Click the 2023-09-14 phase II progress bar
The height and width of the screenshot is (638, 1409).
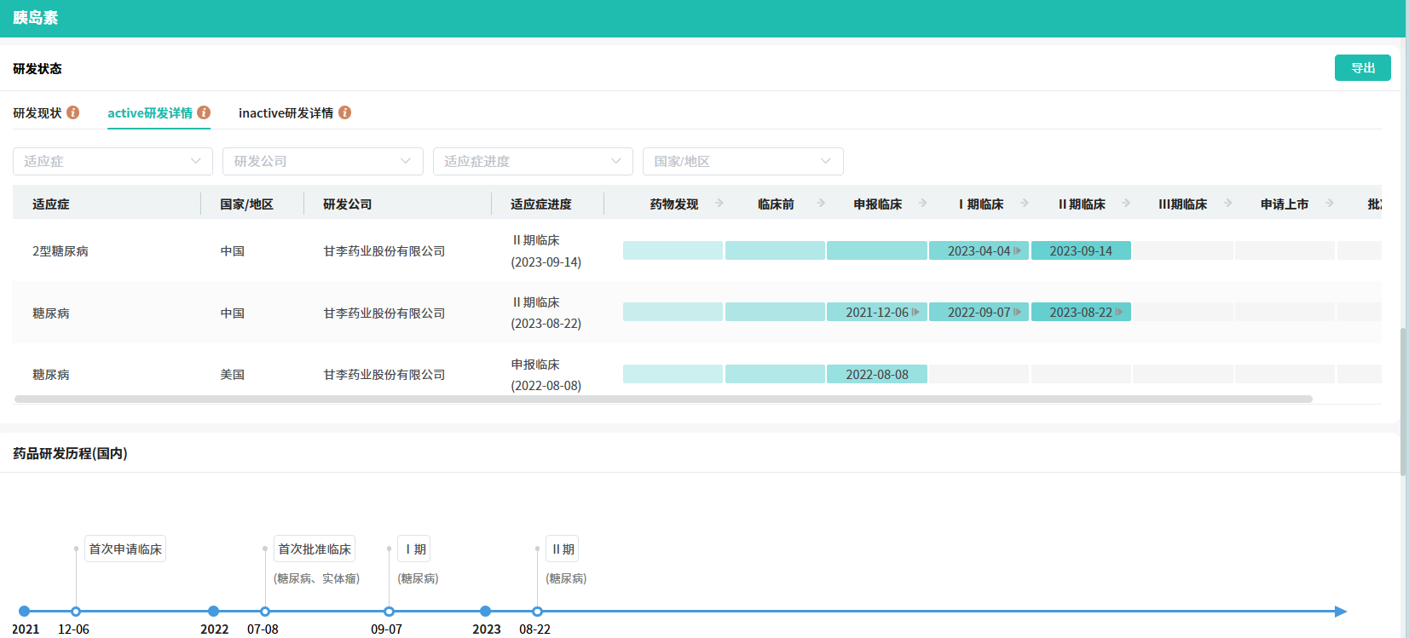click(x=1080, y=251)
